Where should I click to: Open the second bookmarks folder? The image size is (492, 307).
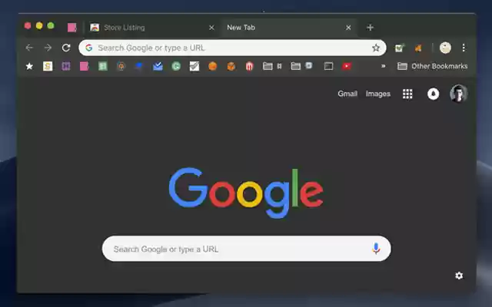[301, 66]
